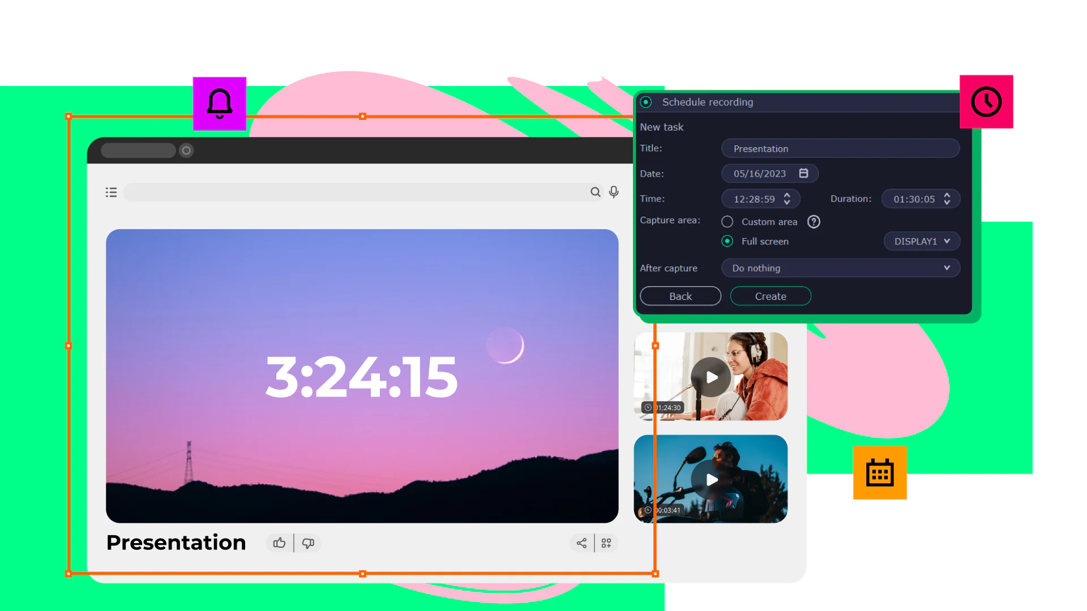Select the Custom area radio button
Viewport: 1087px width, 611px height.
click(x=727, y=222)
